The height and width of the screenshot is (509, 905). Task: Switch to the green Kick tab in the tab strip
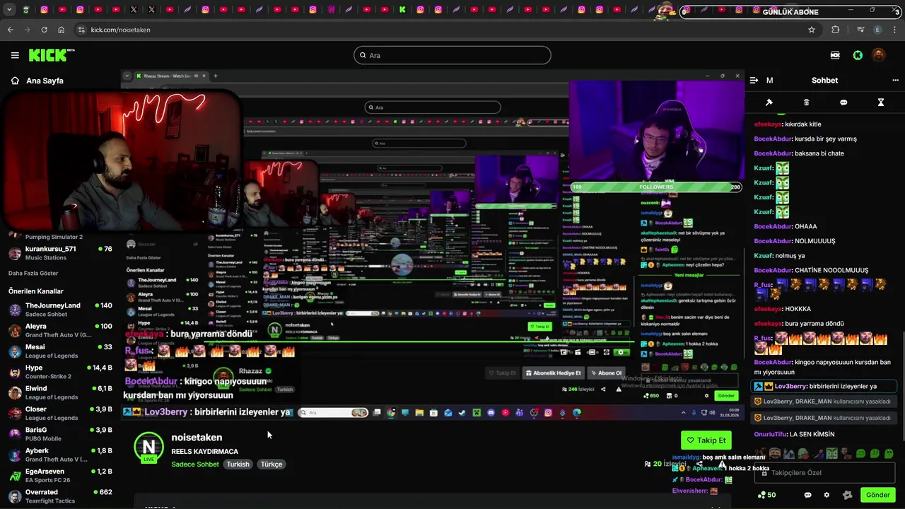402,10
